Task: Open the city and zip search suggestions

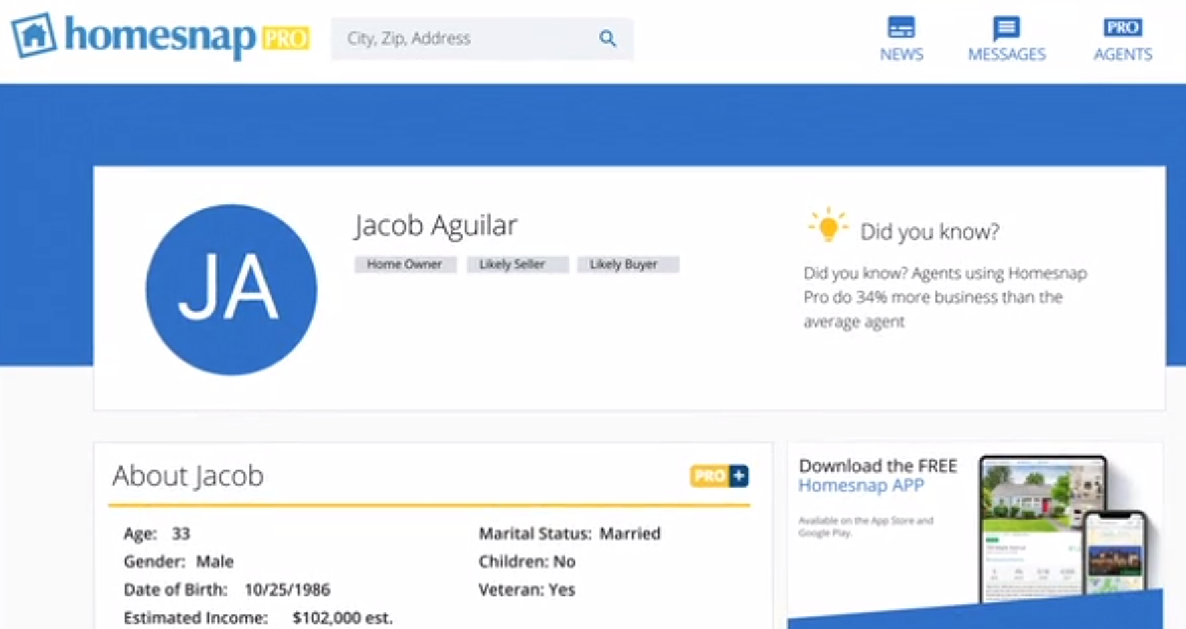Action: pos(469,38)
